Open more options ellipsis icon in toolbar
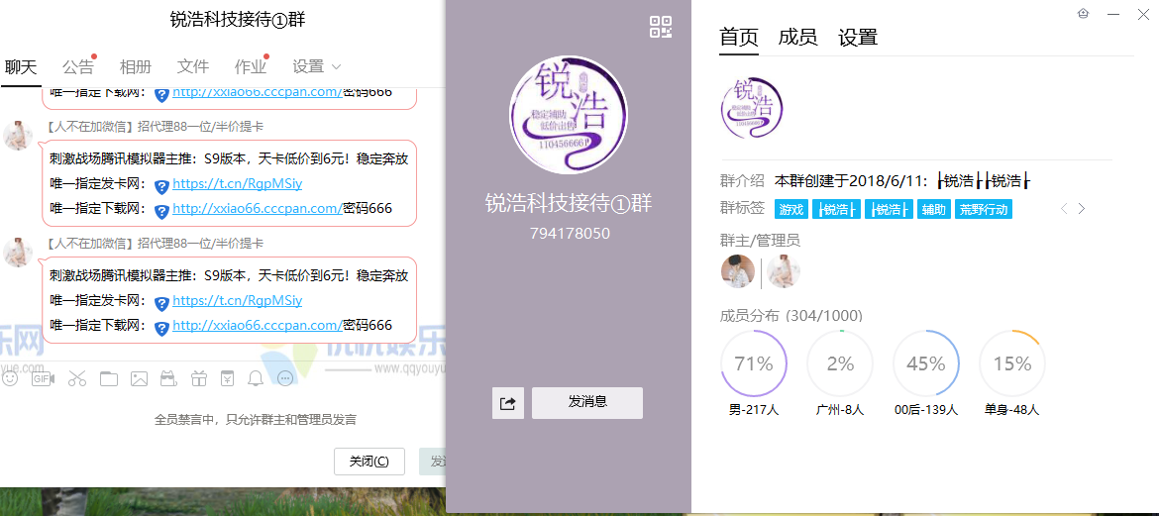 click(285, 378)
